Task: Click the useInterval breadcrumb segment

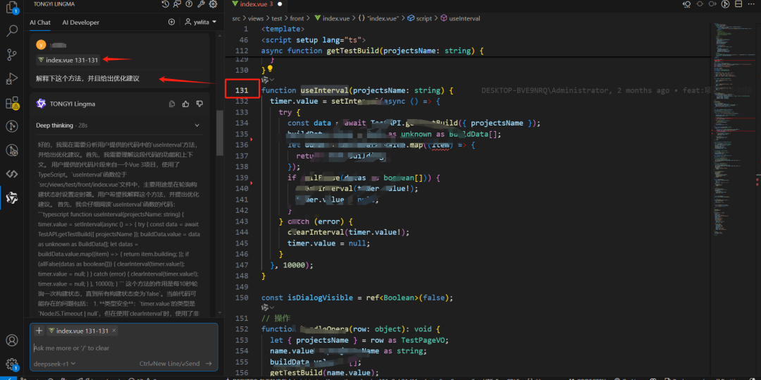Action: coord(460,18)
